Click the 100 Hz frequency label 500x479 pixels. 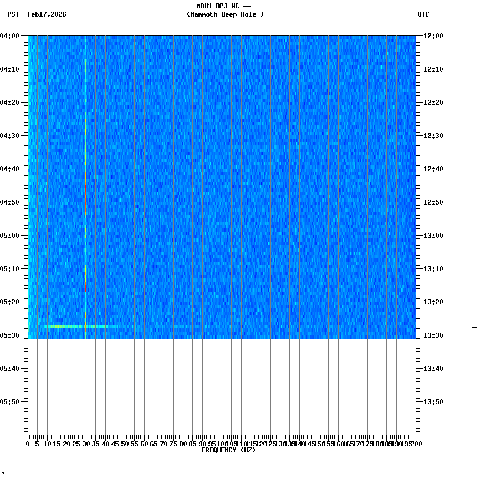tap(222, 444)
